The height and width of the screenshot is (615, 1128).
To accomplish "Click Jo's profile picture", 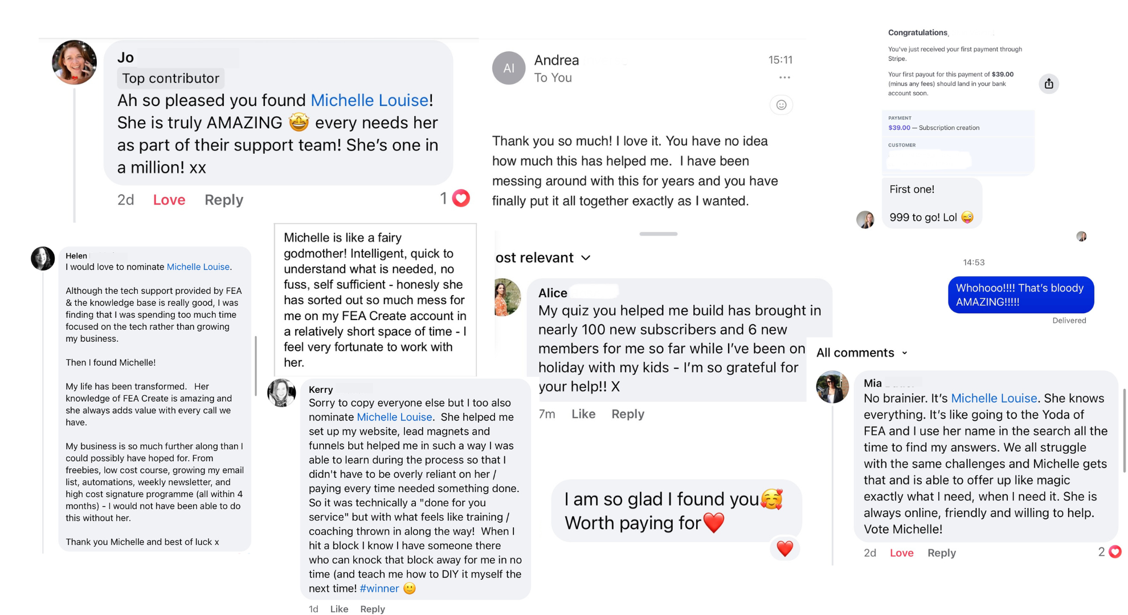I will click(74, 63).
